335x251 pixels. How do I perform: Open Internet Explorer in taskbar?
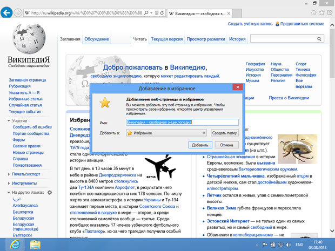(x=15, y=245)
